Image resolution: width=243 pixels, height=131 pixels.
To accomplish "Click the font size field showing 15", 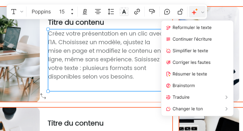I will (62, 12).
